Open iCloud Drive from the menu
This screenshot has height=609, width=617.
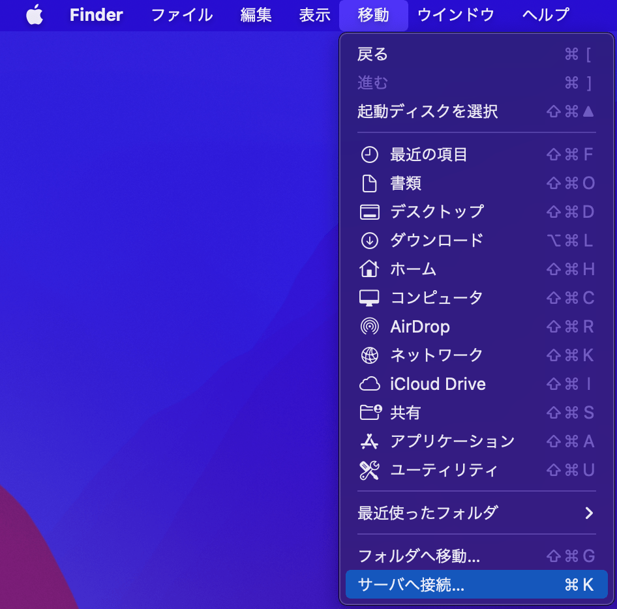[477, 384]
